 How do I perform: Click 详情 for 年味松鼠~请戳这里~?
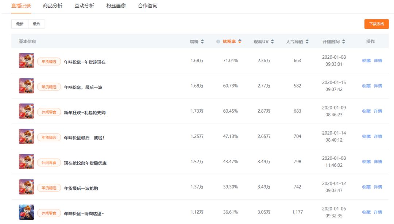tap(378, 212)
